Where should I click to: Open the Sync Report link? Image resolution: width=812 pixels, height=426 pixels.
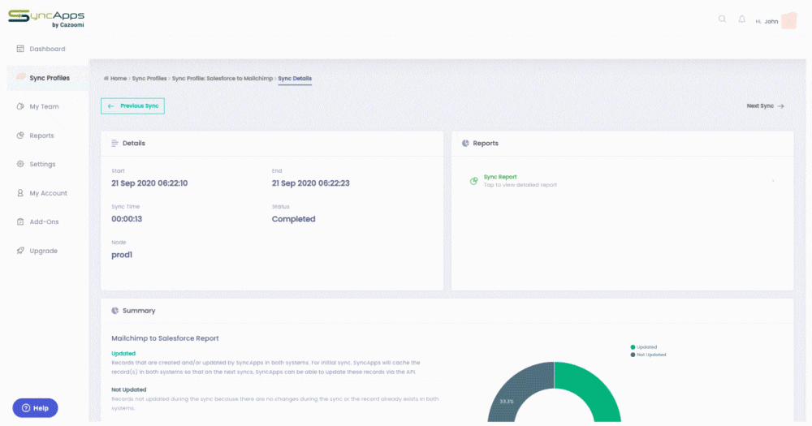499,177
